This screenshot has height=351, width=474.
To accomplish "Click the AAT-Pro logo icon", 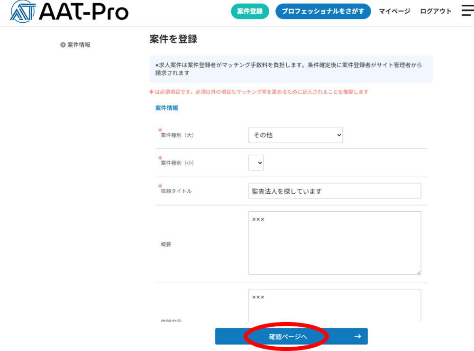I will click(22, 12).
